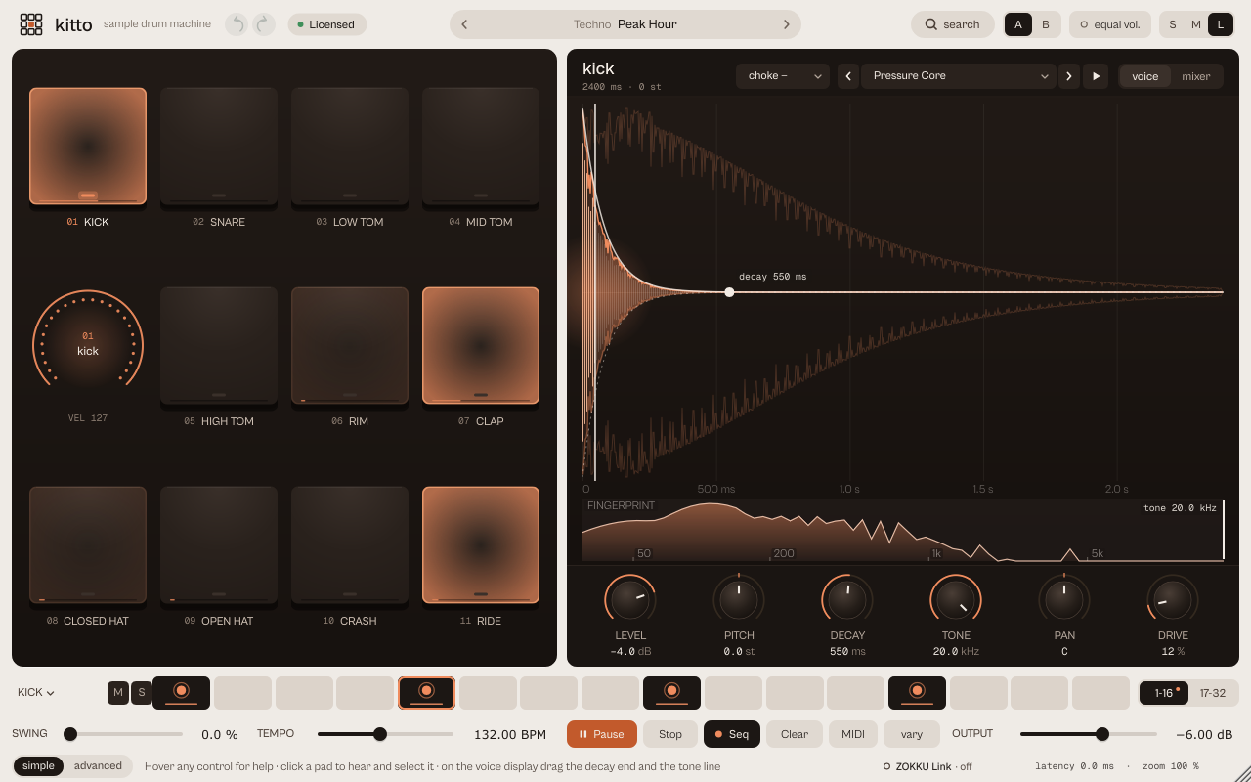Select previous sample before Pressure Core
The width and height of the screenshot is (1251, 782).
848,76
